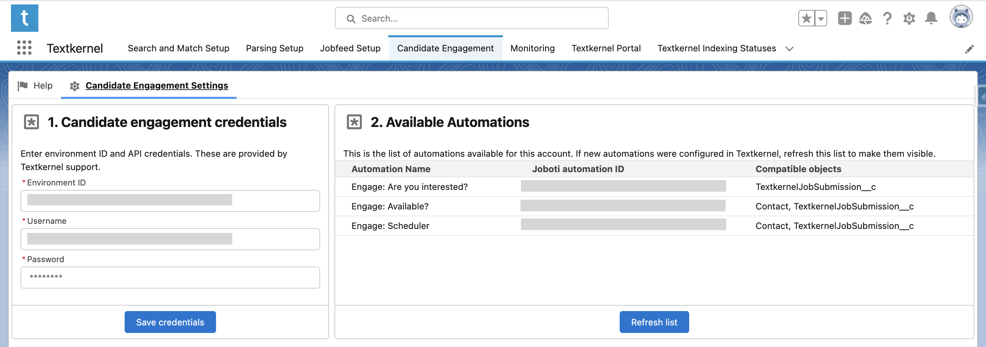The width and height of the screenshot is (986, 347).
Task: Click the Automation Name column header
Action: [391, 169]
